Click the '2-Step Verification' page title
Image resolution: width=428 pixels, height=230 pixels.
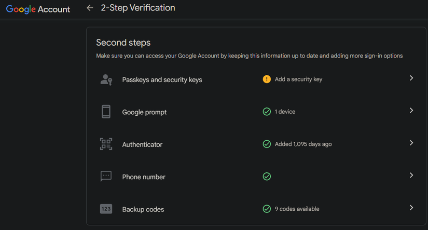tap(138, 8)
